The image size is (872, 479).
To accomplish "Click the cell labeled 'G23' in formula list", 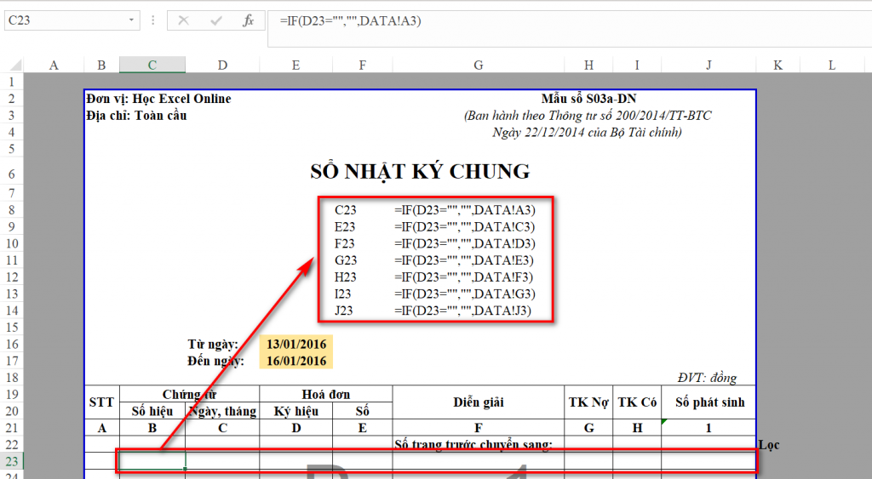I will click(x=346, y=260).
